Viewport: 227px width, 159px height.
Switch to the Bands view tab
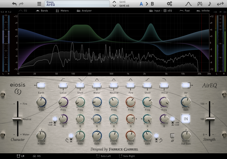click(x=42, y=11)
